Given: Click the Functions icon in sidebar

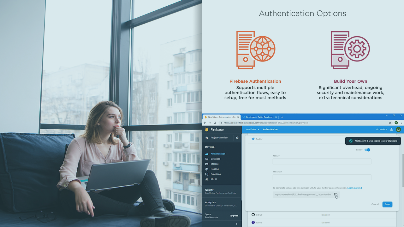Looking at the screenshot, I should pyautogui.click(x=207, y=174).
